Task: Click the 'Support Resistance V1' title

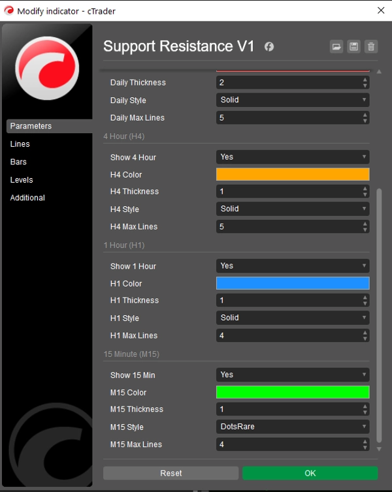Action: click(x=179, y=46)
